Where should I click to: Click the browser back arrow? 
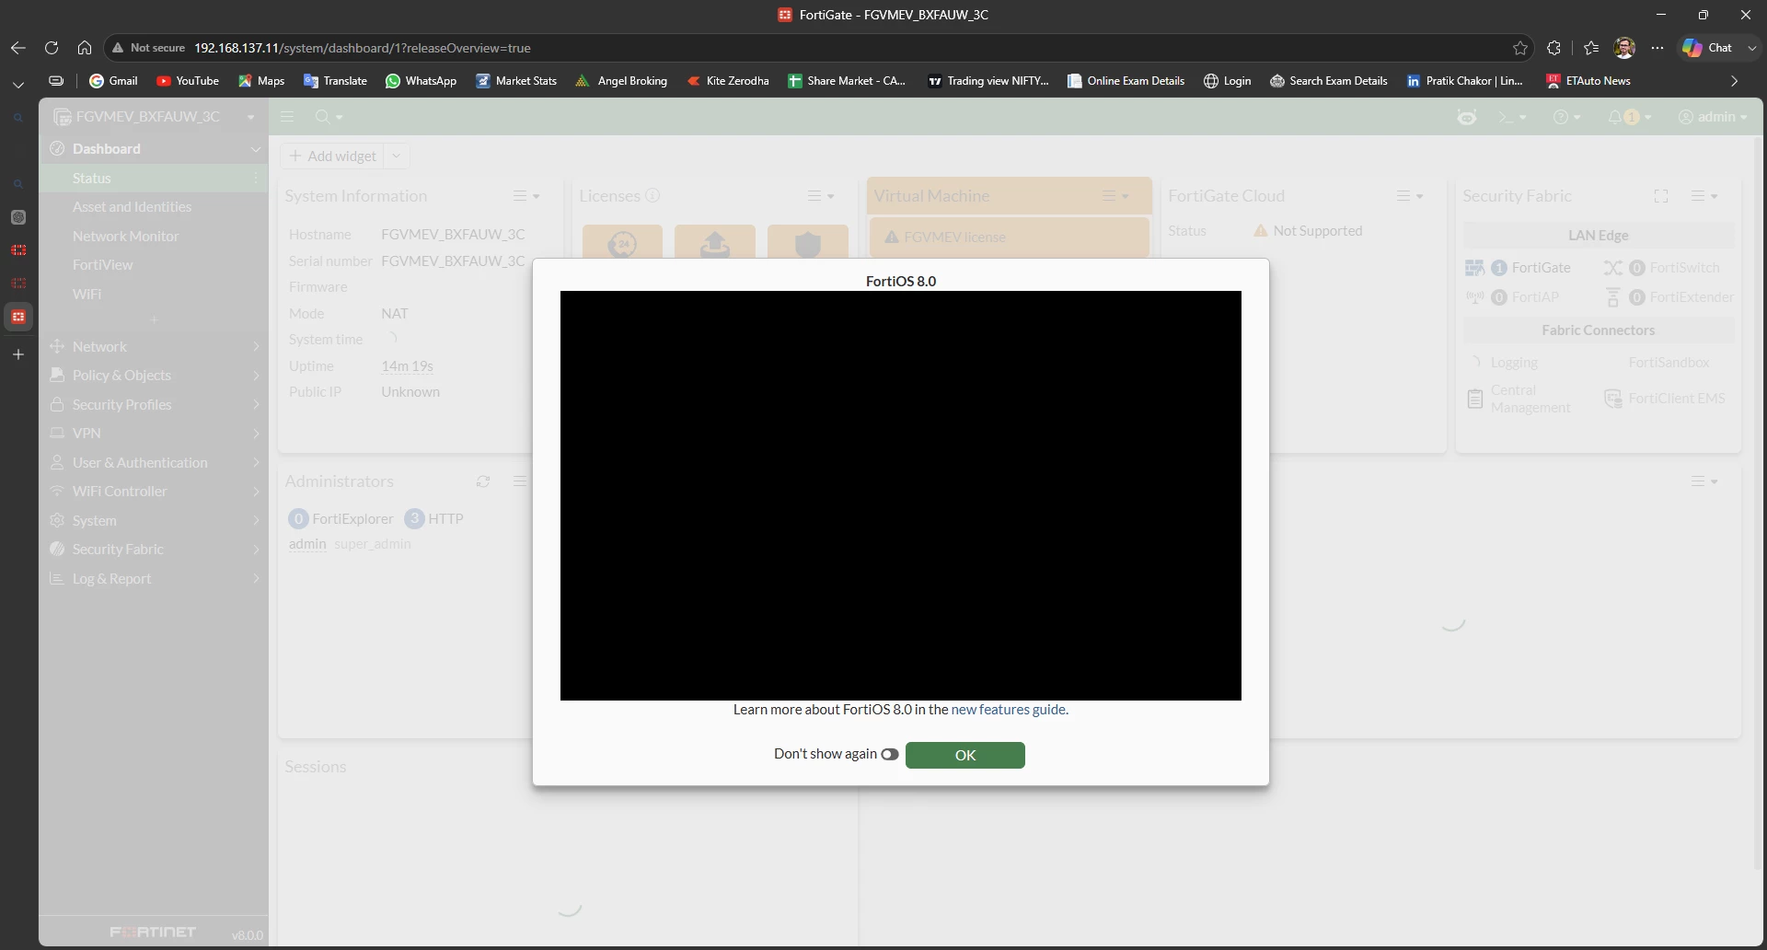[18, 48]
